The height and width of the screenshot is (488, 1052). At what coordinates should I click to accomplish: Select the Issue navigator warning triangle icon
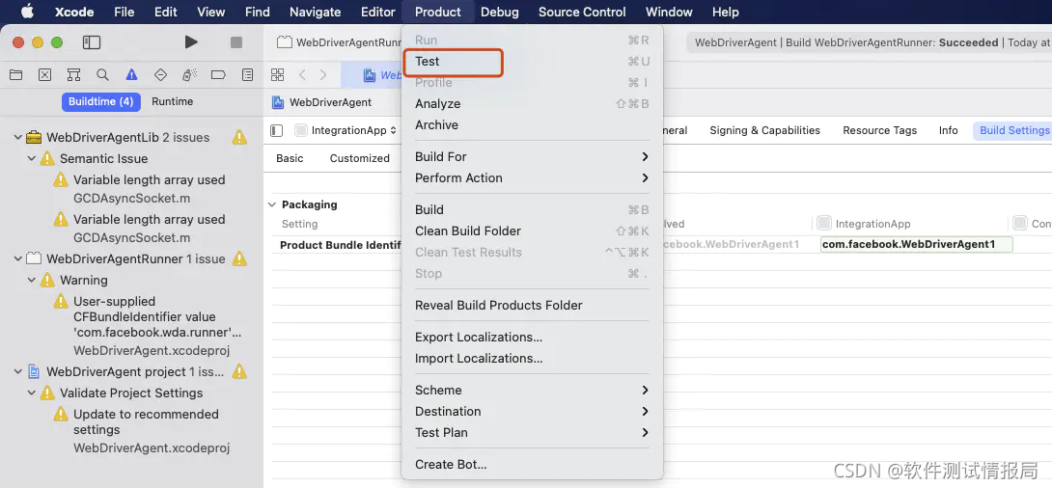131,74
